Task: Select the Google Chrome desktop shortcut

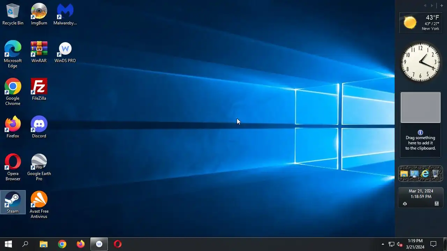Action: [13, 92]
